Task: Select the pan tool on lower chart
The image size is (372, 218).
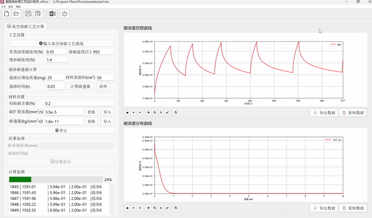Action: click(x=148, y=208)
